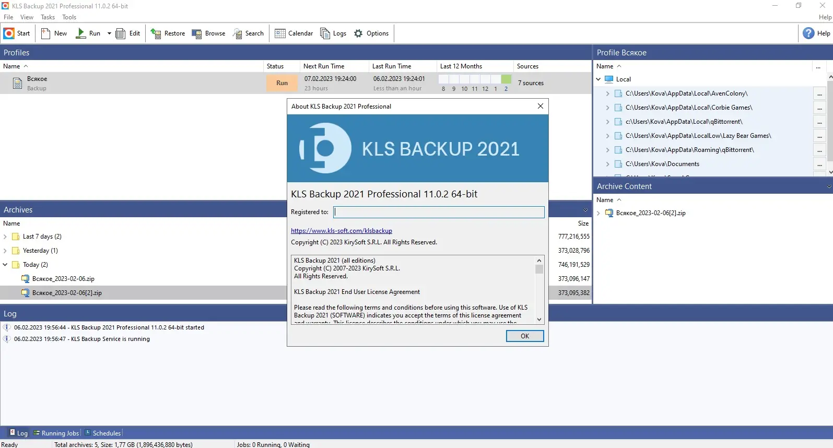Expand the c:\Users\Kova\AppData\Local\qBittorrent\ folder

(x=607, y=122)
